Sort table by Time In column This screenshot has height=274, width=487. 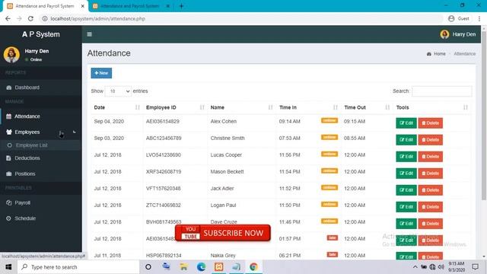click(308, 107)
